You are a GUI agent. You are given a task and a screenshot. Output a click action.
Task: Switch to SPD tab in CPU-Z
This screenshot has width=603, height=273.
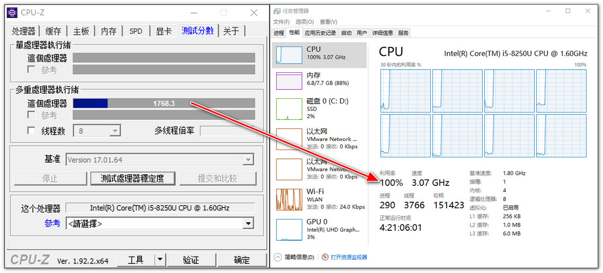coord(136,31)
